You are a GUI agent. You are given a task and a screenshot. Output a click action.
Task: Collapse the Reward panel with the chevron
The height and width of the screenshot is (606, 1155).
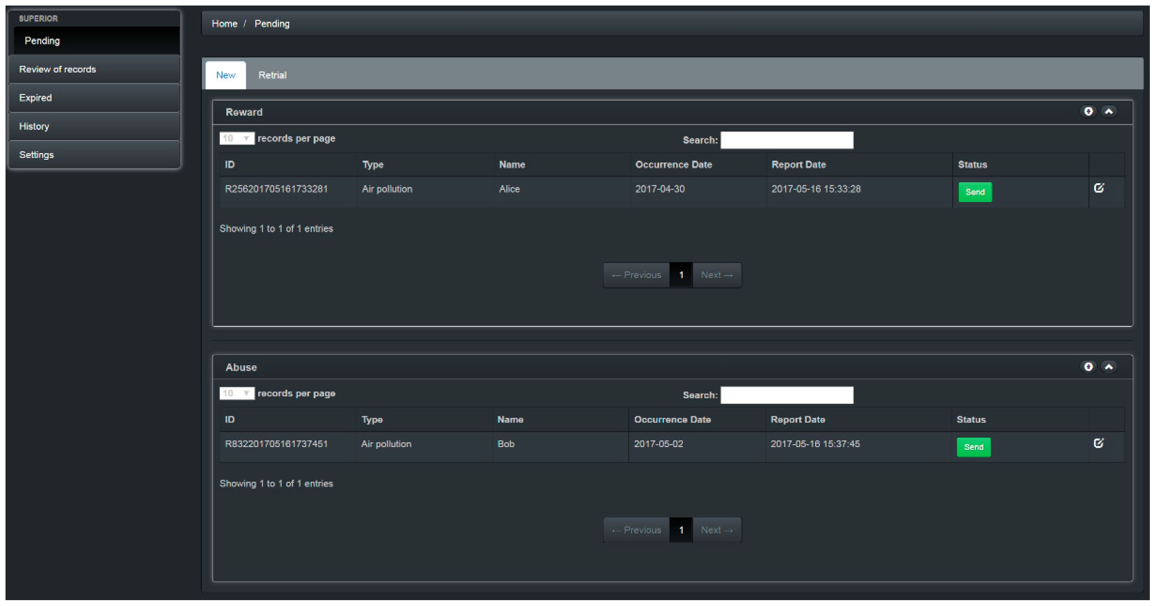tap(1109, 111)
